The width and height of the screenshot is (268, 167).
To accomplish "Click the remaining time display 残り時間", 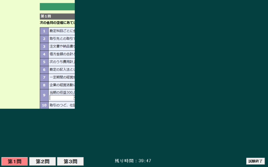I will tap(133, 161).
